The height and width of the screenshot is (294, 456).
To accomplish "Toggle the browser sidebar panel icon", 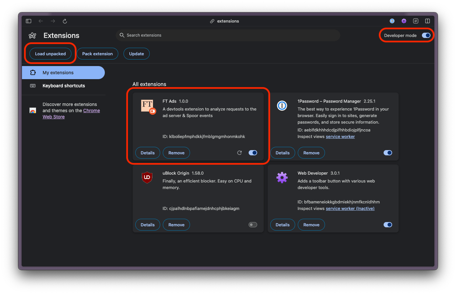I will 28,21.
